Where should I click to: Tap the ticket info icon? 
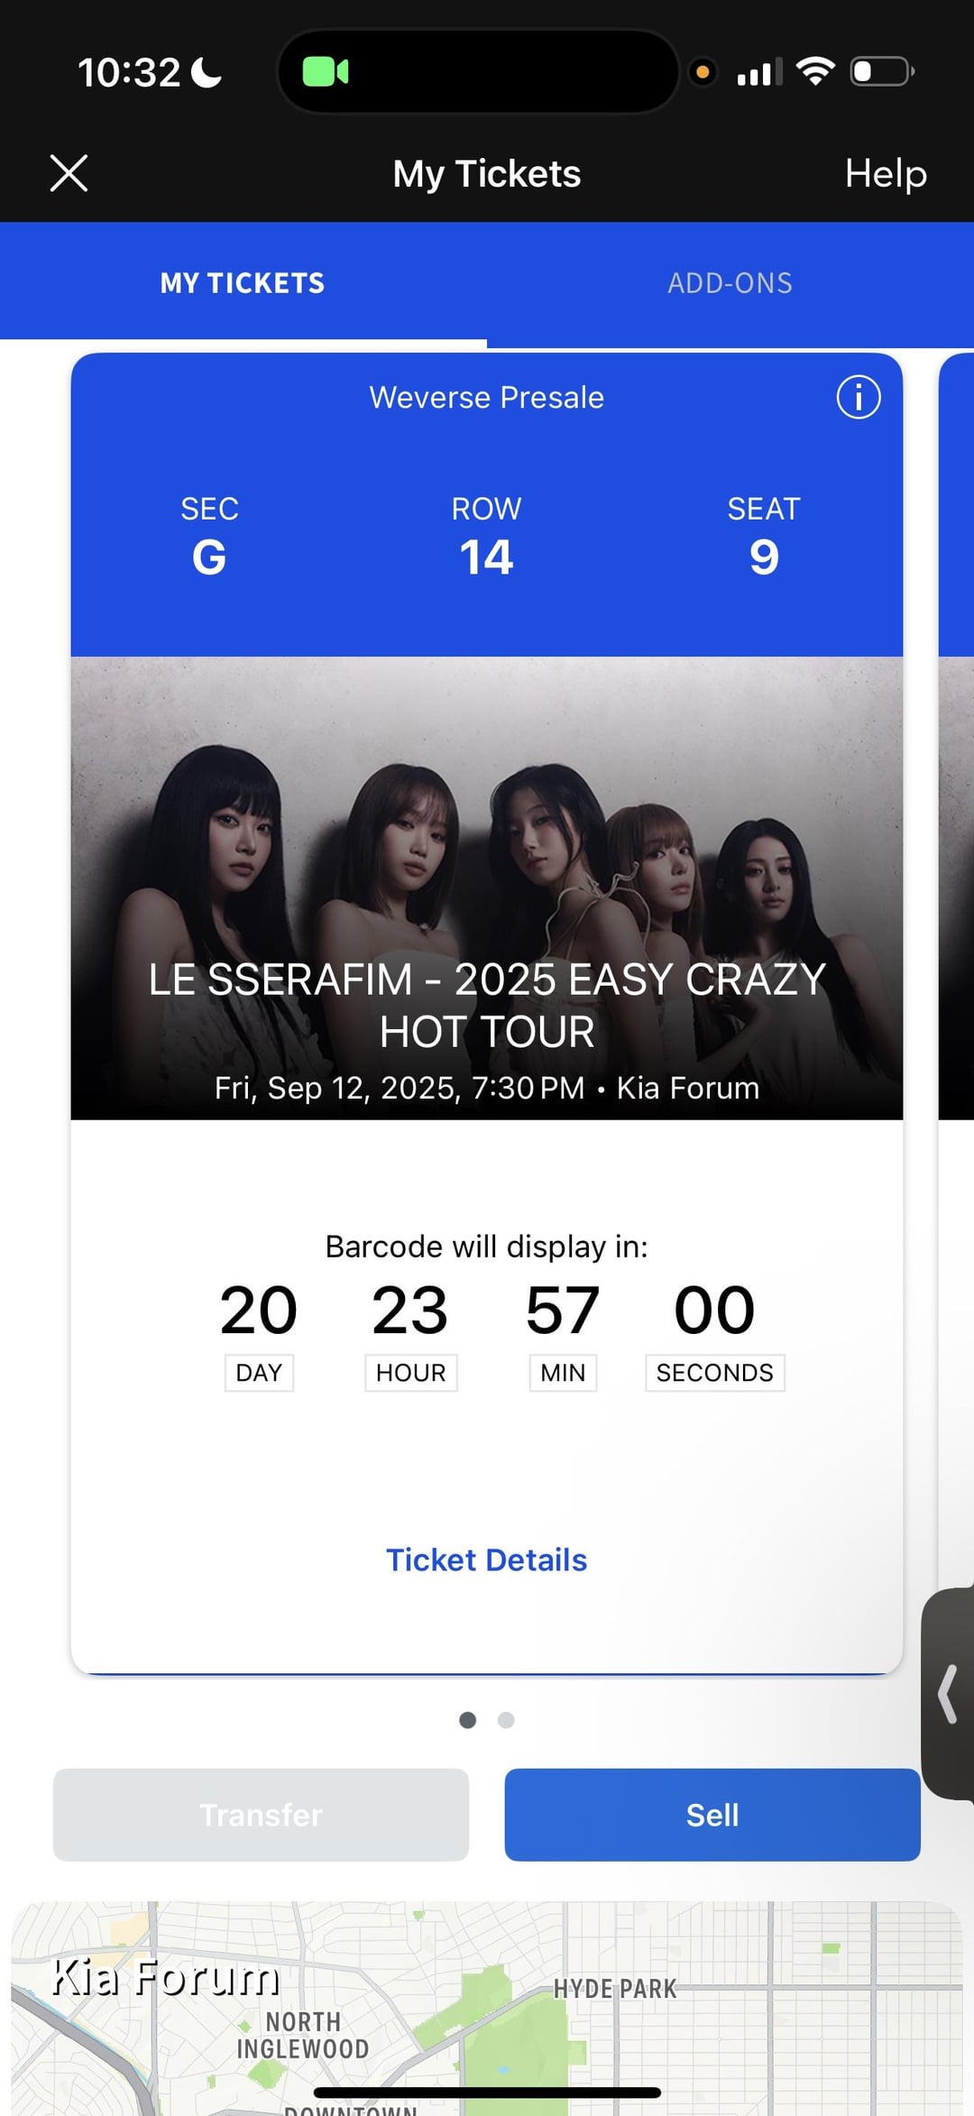[858, 397]
